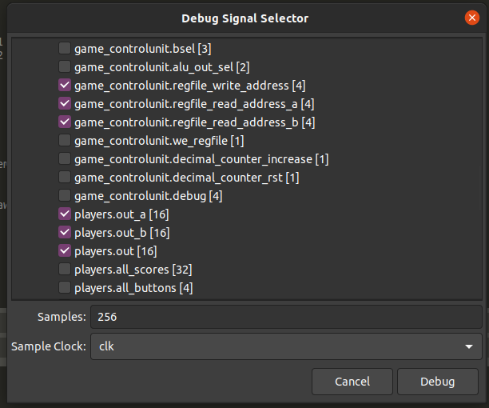Click the Samples input field
The height and width of the screenshot is (408, 489).
coord(286,317)
